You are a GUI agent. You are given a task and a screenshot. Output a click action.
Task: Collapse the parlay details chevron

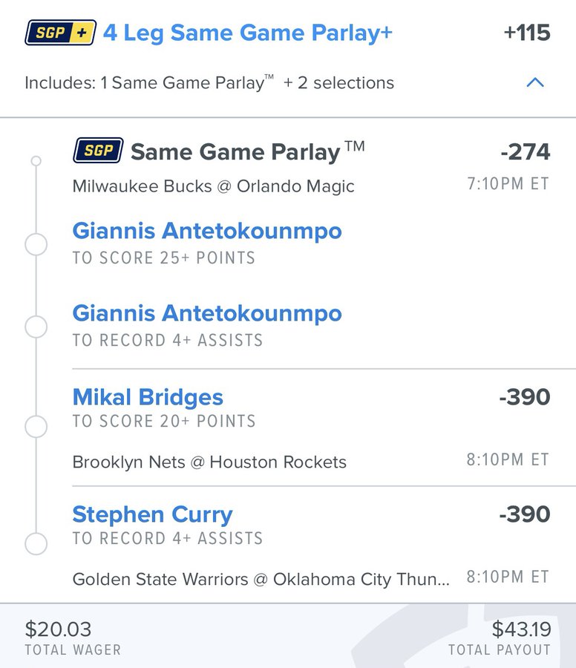[x=534, y=82]
